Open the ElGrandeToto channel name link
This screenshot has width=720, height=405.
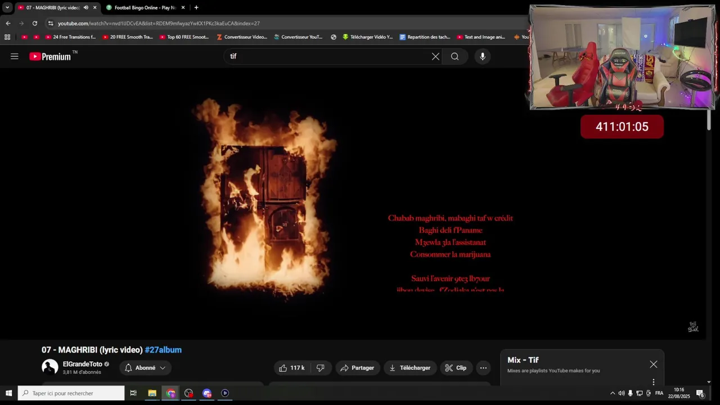pos(82,364)
